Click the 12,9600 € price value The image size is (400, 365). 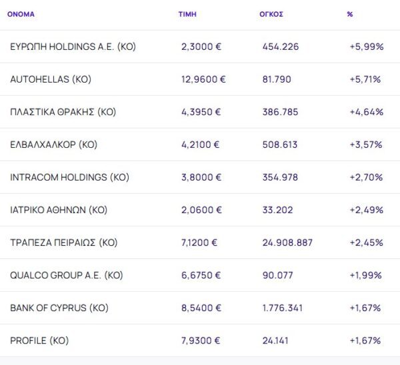[203, 79]
